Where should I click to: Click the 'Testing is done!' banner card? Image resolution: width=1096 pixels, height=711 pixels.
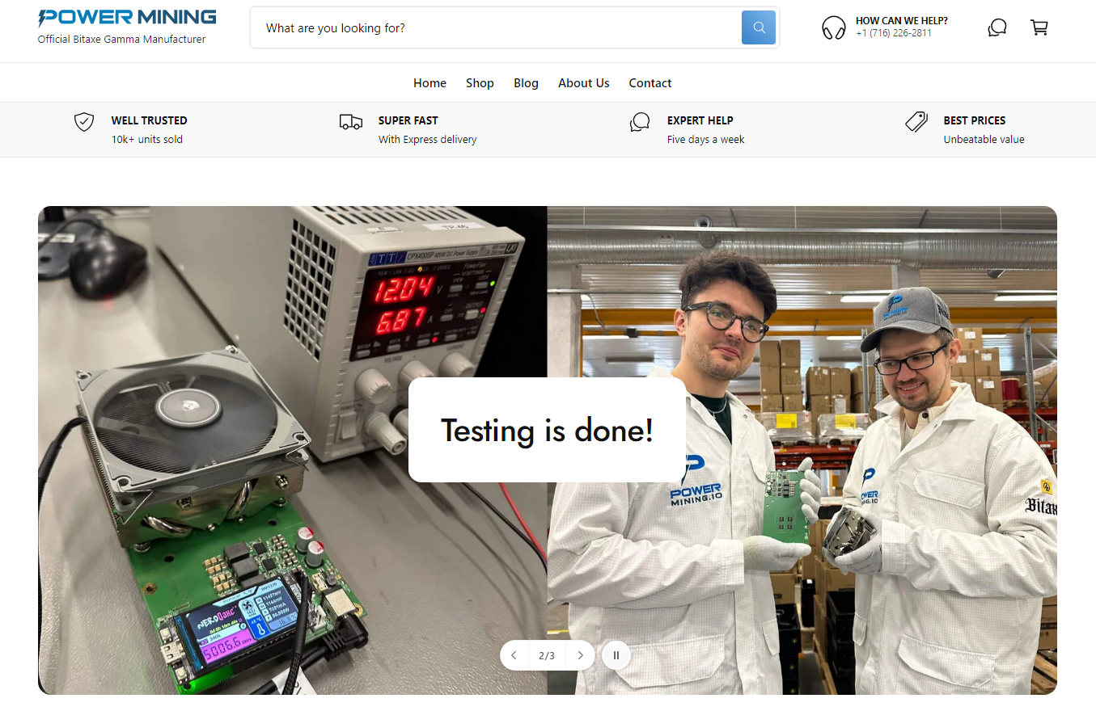pos(547,431)
